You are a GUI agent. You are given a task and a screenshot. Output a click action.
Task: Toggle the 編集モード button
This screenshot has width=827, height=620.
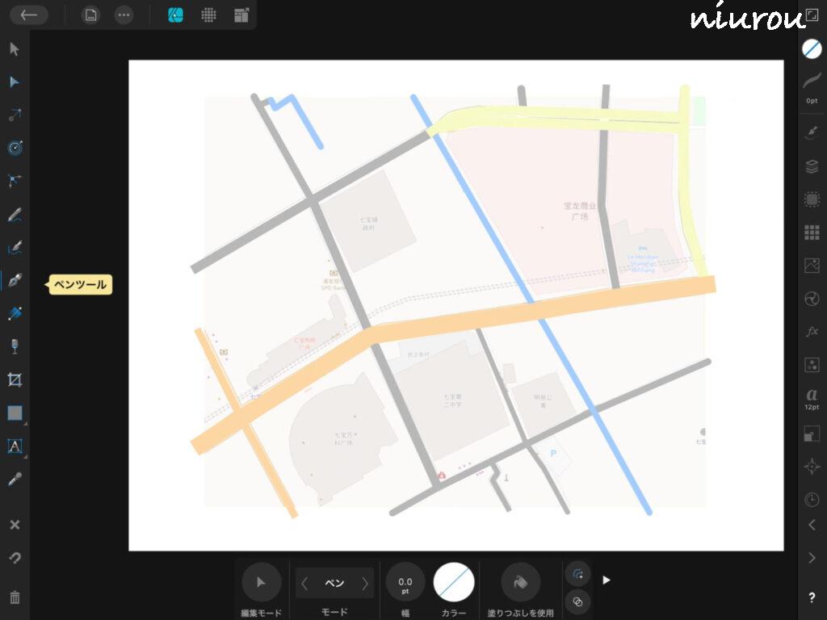point(262,582)
